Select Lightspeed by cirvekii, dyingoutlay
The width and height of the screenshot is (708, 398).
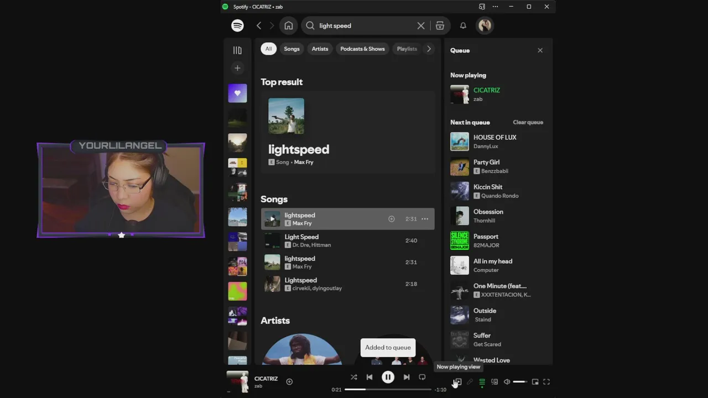point(347,284)
